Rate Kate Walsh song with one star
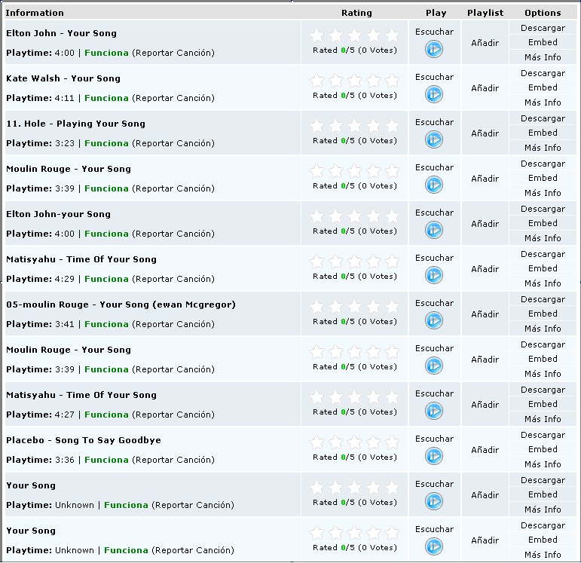 [316, 81]
